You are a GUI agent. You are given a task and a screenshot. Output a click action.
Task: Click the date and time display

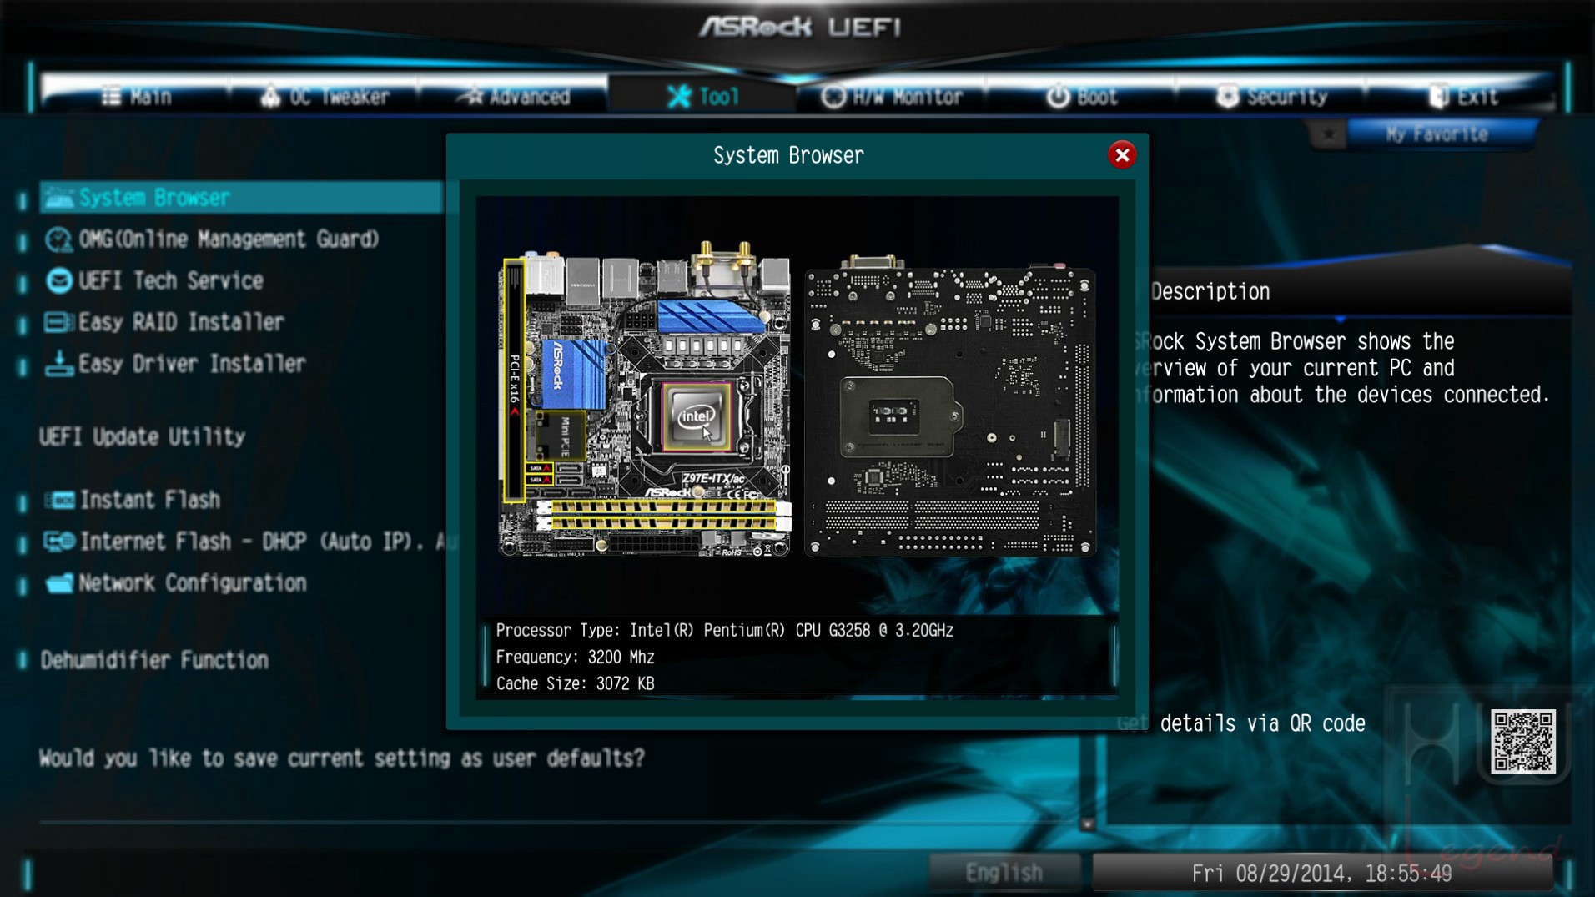1322,873
